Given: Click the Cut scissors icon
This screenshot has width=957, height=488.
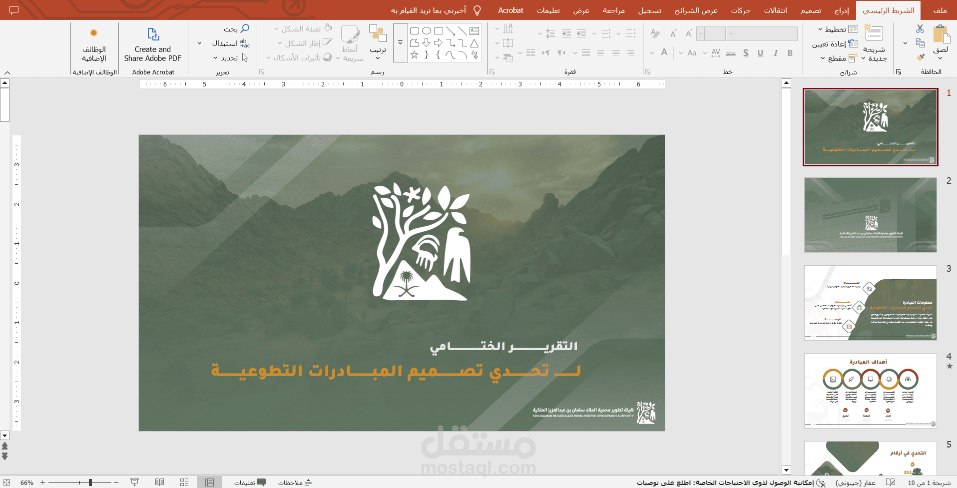Looking at the screenshot, I should (x=920, y=29).
